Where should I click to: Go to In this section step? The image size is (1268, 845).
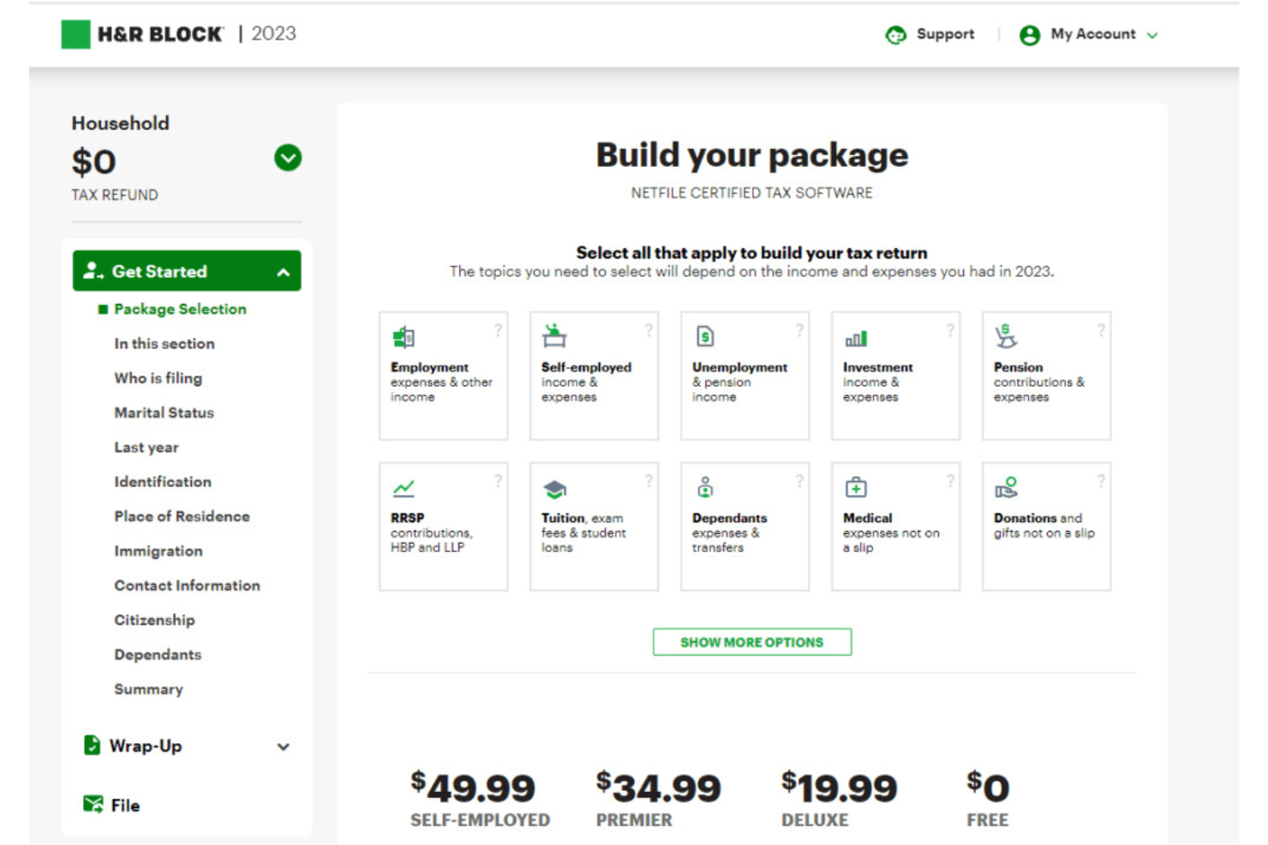[164, 343]
